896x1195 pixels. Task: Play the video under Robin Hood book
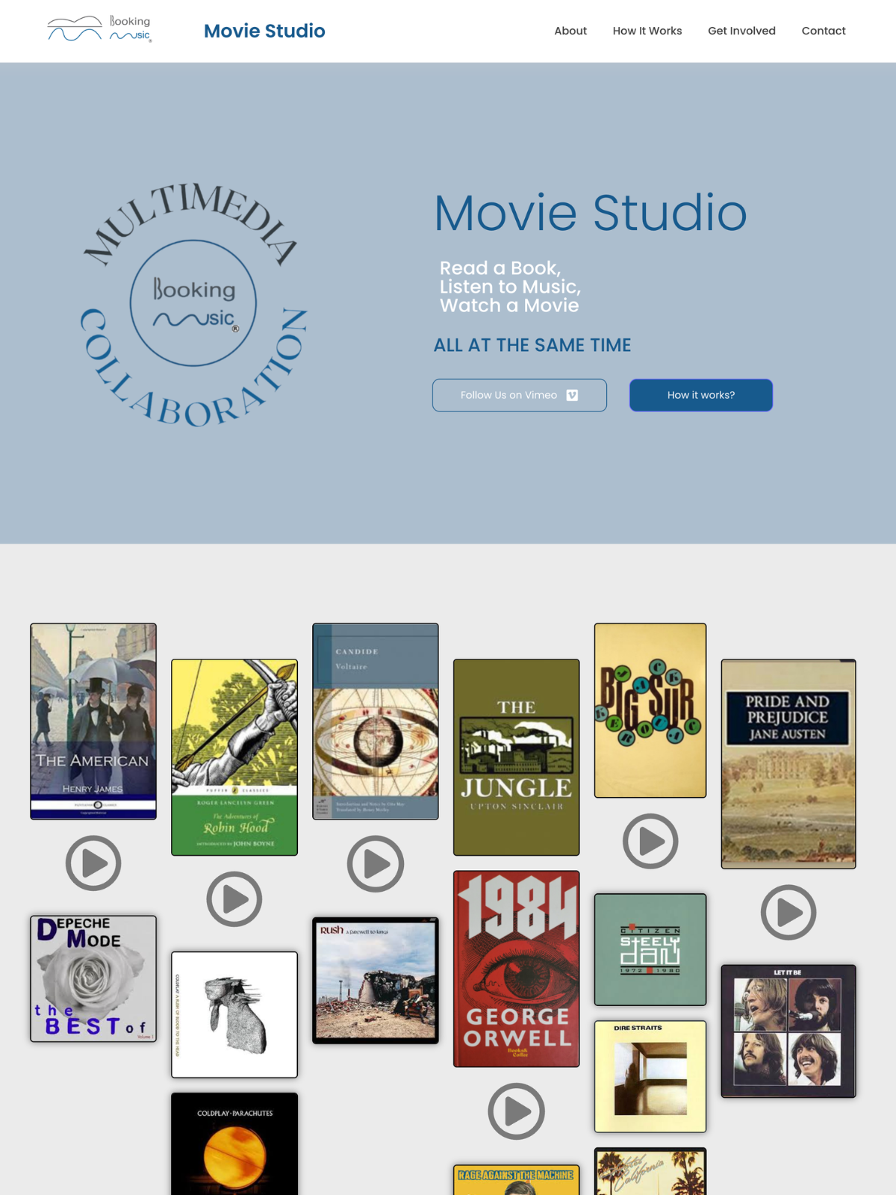tap(234, 899)
